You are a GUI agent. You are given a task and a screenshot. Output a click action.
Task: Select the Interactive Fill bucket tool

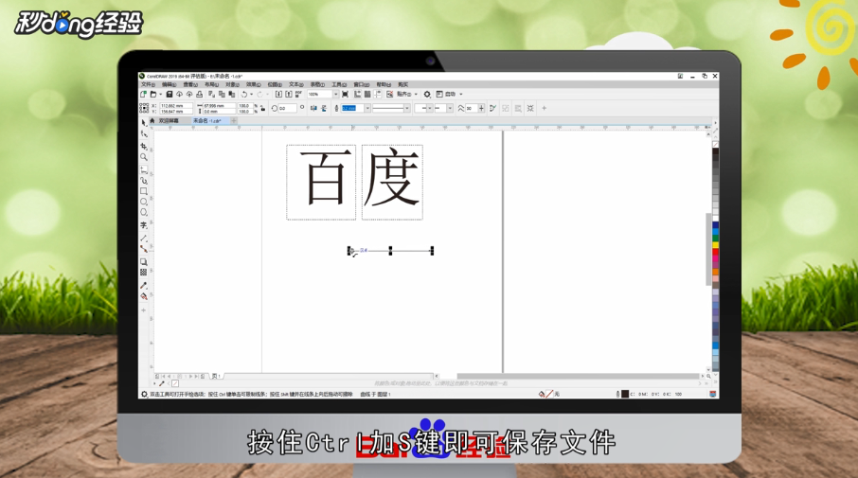(x=144, y=296)
